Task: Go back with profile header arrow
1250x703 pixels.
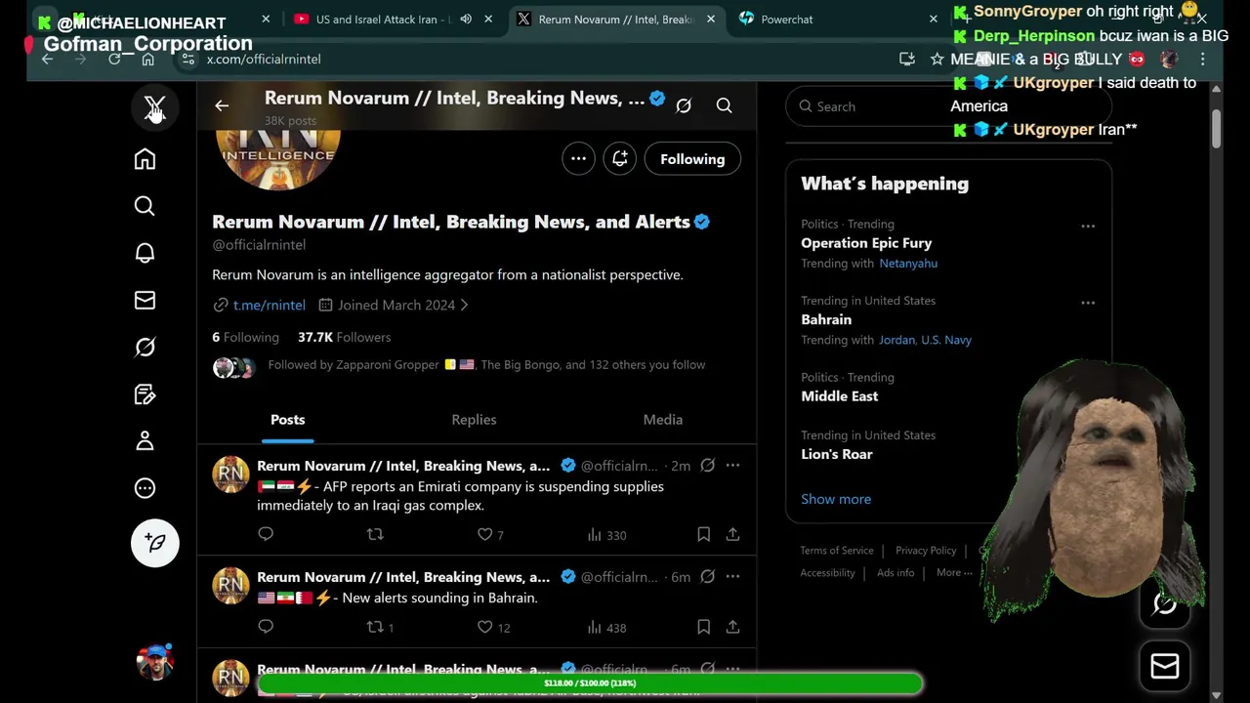Action: tap(222, 105)
